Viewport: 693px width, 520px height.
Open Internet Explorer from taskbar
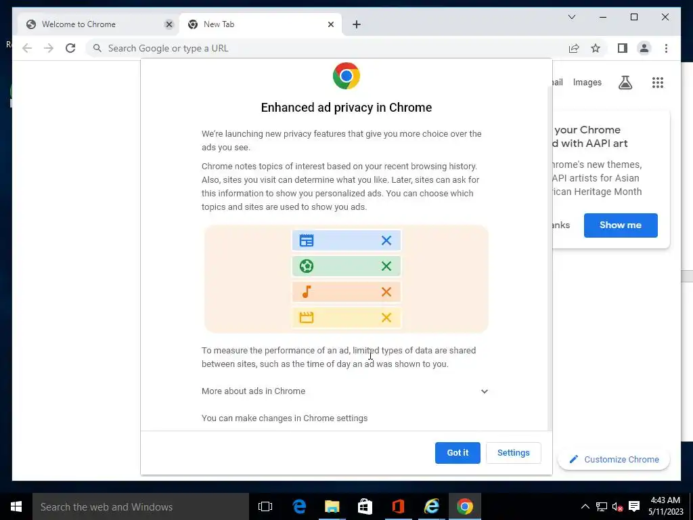(x=431, y=506)
